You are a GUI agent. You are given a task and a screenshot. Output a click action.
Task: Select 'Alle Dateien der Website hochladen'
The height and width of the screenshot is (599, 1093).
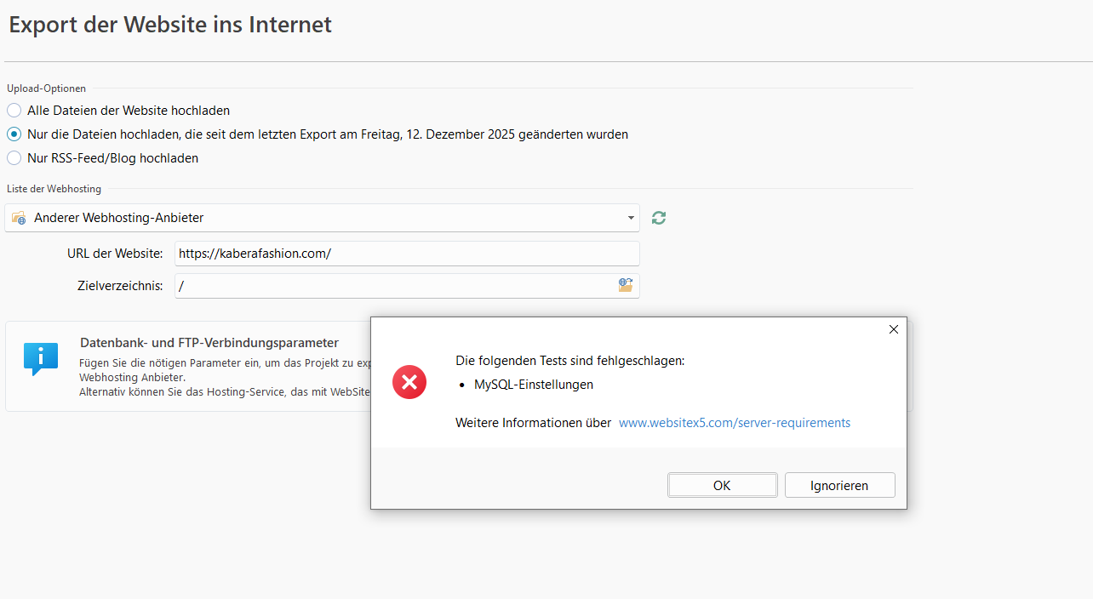point(14,111)
